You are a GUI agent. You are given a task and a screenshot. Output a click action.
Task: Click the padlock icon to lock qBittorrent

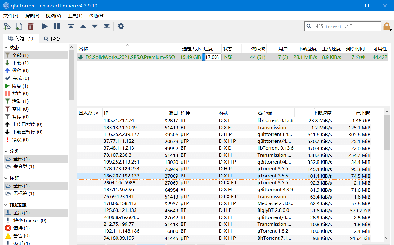pos(387,26)
